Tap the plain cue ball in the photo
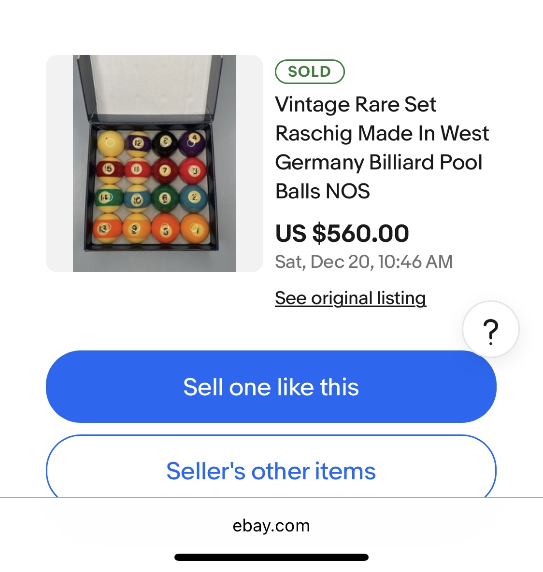 click(110, 143)
